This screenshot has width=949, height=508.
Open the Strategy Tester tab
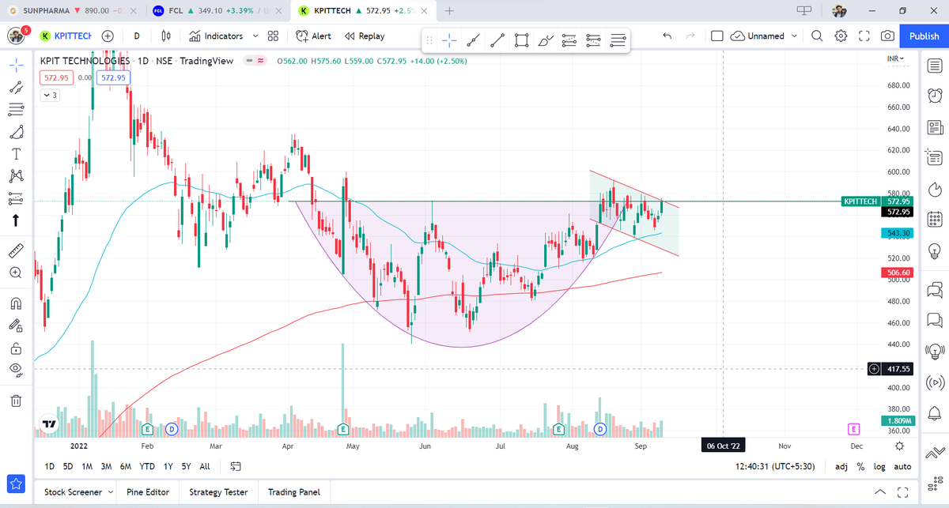[x=217, y=492]
